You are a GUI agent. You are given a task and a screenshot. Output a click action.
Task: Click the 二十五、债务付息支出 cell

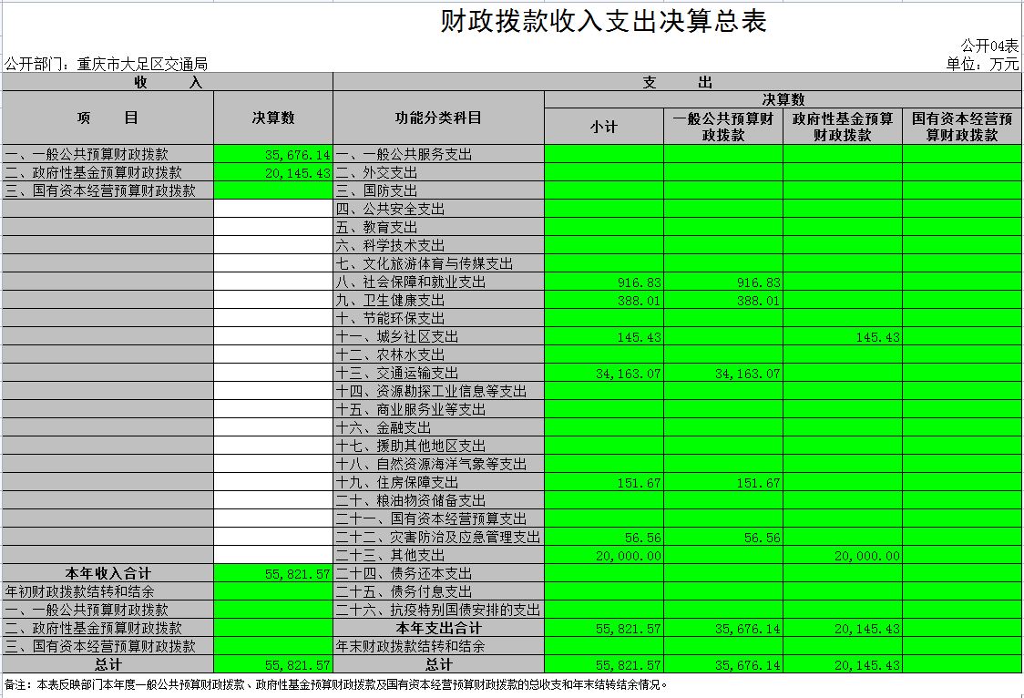(x=438, y=592)
